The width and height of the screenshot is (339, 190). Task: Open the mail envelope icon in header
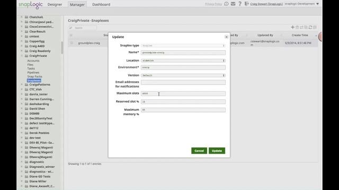pos(233,4)
